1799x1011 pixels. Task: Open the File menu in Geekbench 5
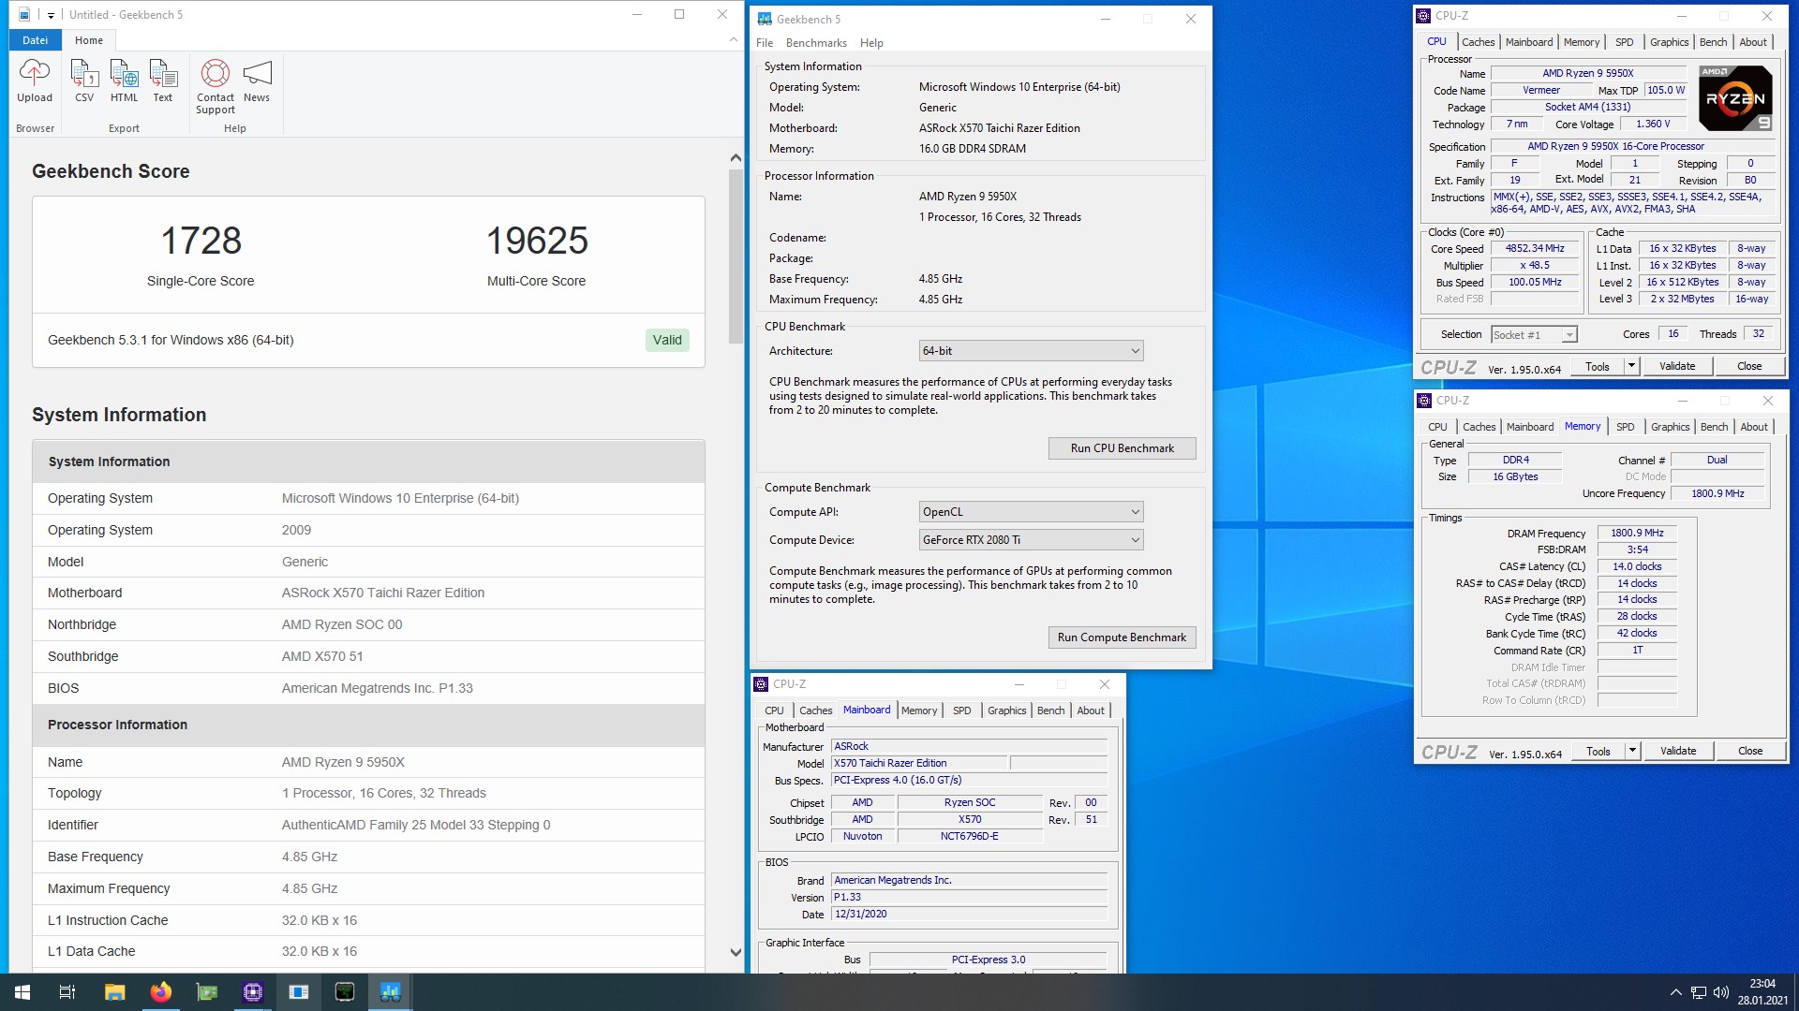765,43
